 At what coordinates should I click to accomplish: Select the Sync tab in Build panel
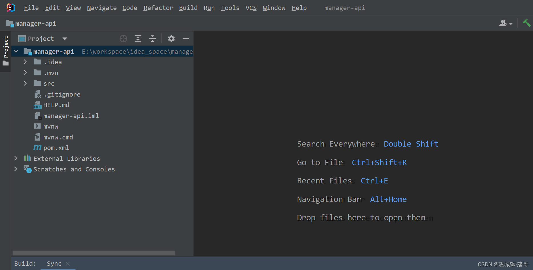pyautogui.click(x=54, y=263)
